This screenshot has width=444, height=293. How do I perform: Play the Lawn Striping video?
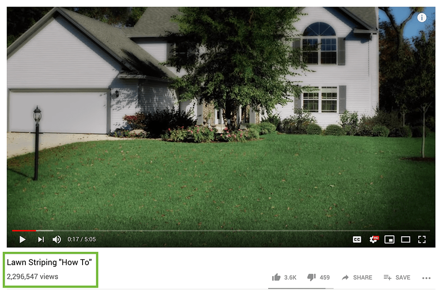pyautogui.click(x=22, y=239)
